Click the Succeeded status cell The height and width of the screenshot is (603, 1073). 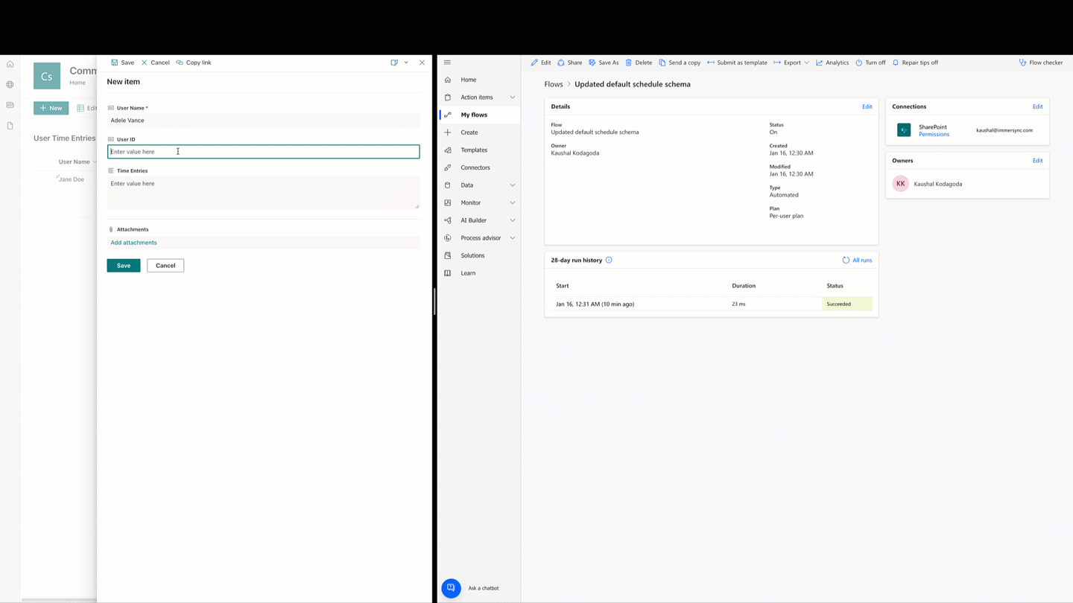coord(846,304)
